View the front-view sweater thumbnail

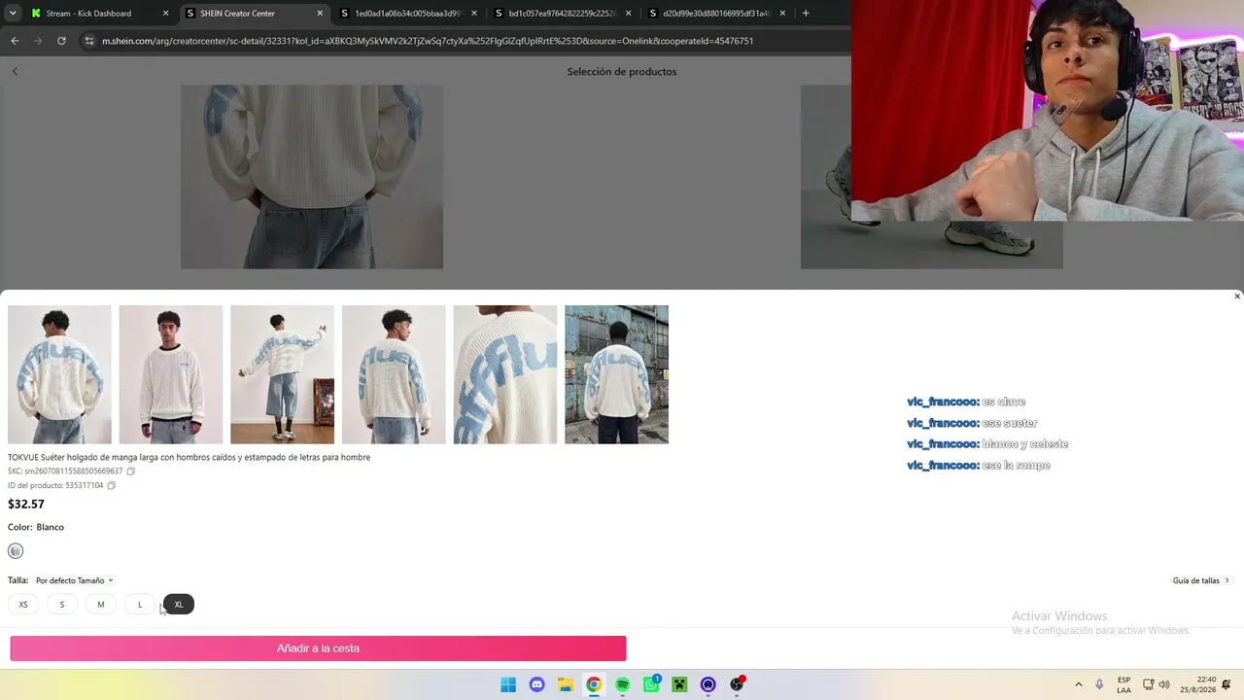pyautogui.click(x=171, y=374)
